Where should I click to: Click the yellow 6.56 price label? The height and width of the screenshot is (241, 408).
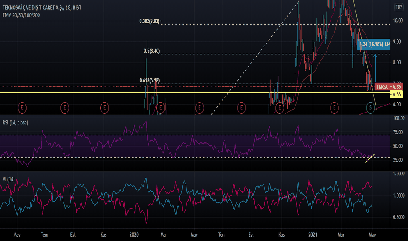[396, 94]
